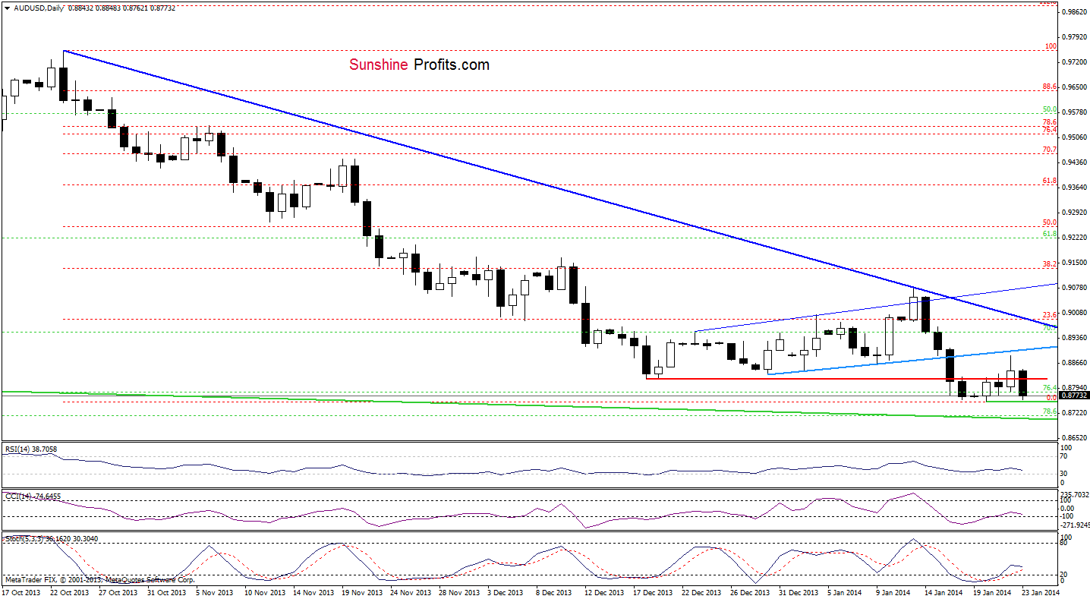Click the red 70.7 Fibonacci level label
The height and width of the screenshot is (599, 1090).
coord(1051,150)
